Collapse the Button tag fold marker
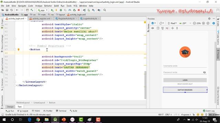This screenshot has height=123, width=220. tap(15, 50)
